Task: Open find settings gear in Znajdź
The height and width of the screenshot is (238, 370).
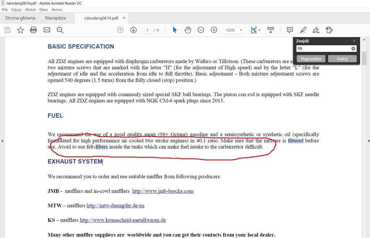Action: (353, 49)
